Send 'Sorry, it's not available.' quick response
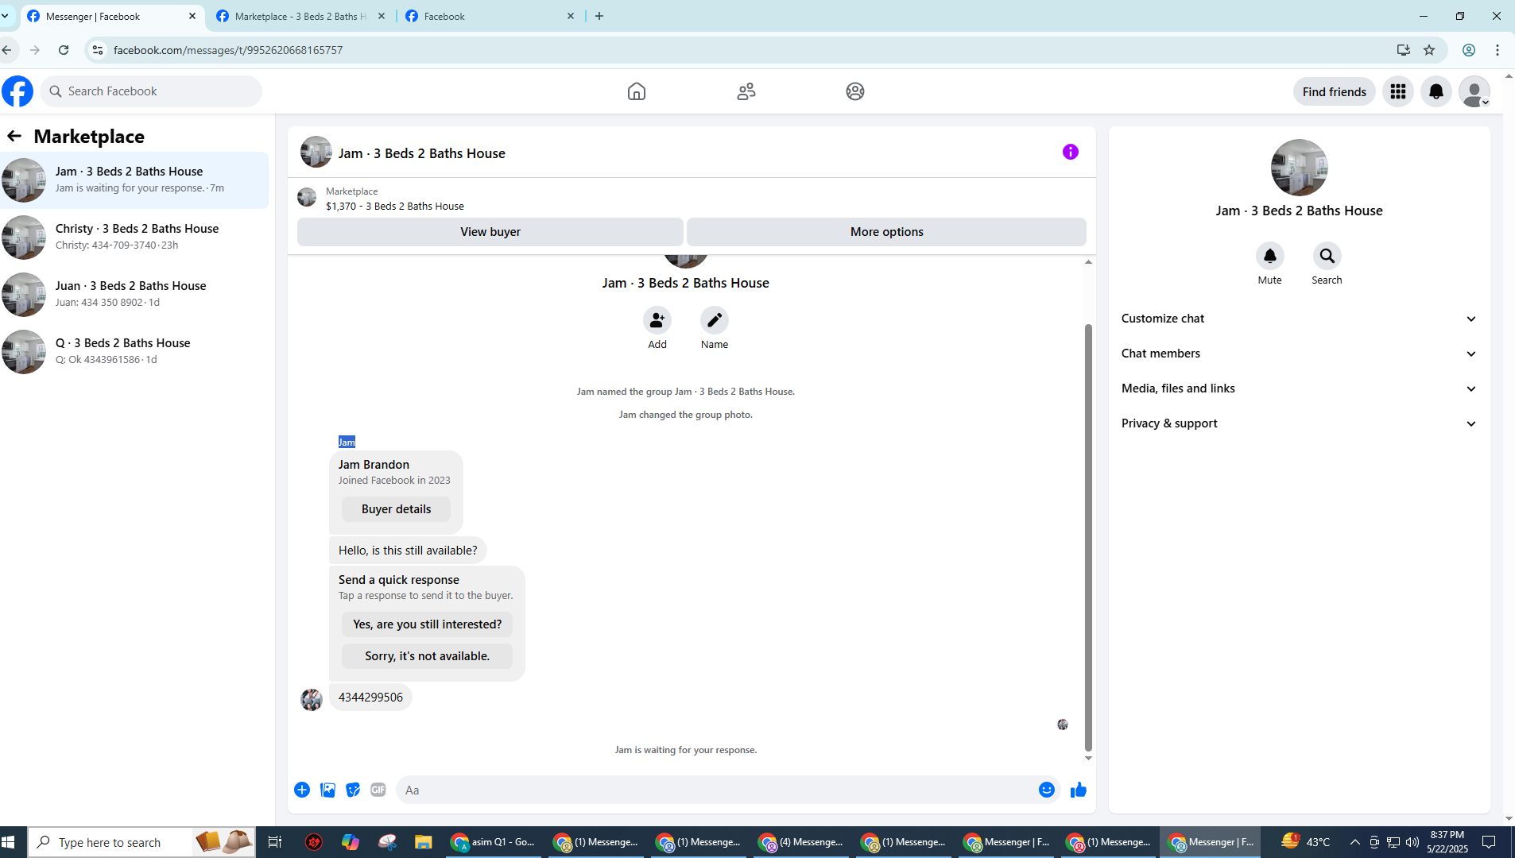The height and width of the screenshot is (858, 1515). (x=427, y=656)
